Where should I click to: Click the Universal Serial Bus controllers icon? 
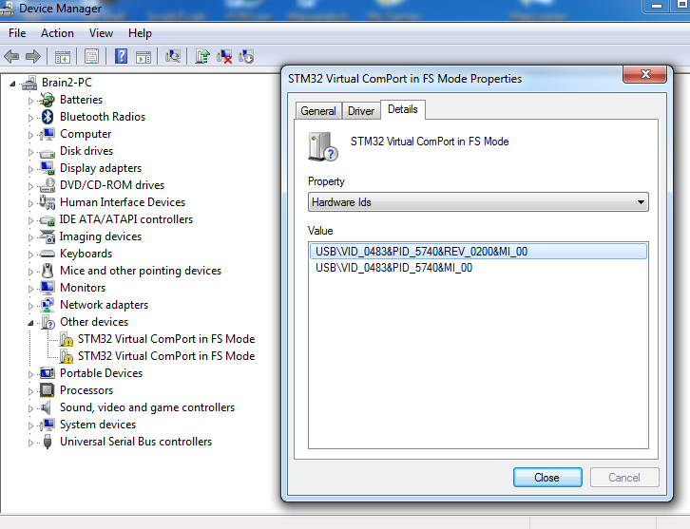tap(48, 442)
